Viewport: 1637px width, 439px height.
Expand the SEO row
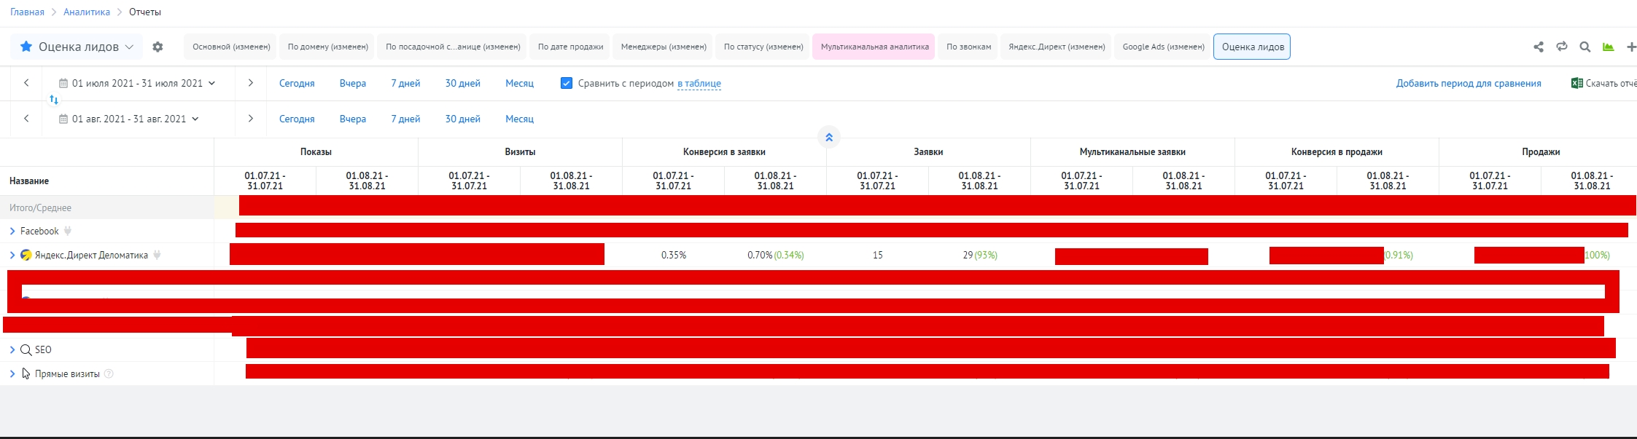point(12,349)
